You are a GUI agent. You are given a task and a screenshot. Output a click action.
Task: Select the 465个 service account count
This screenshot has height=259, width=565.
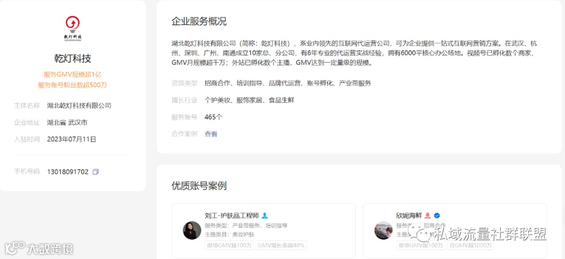pos(213,117)
